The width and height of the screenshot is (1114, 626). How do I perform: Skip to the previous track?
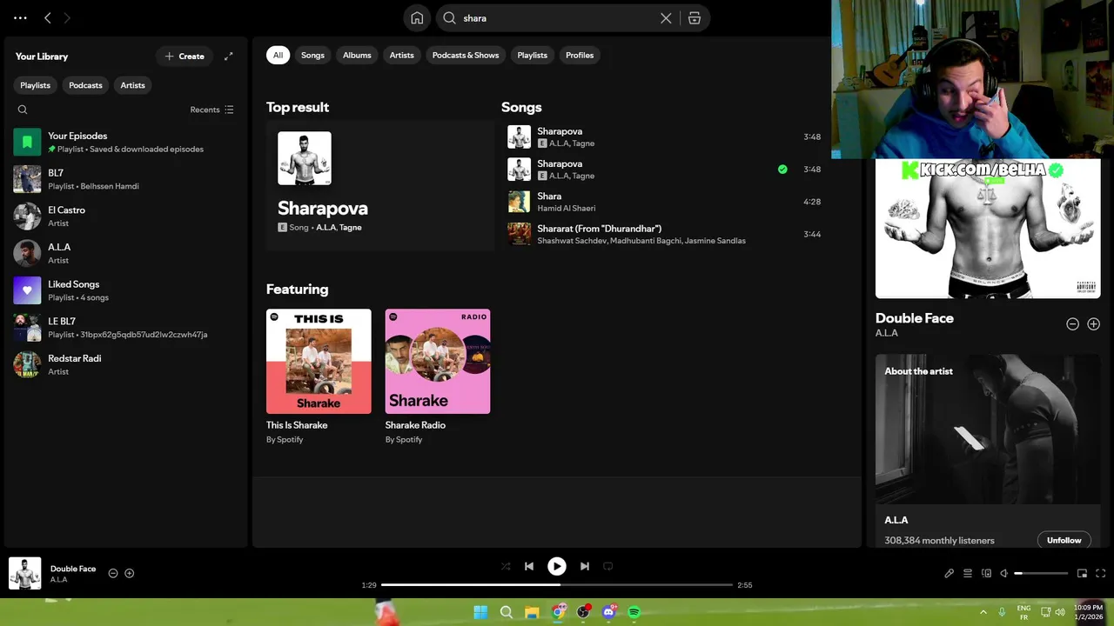click(529, 566)
